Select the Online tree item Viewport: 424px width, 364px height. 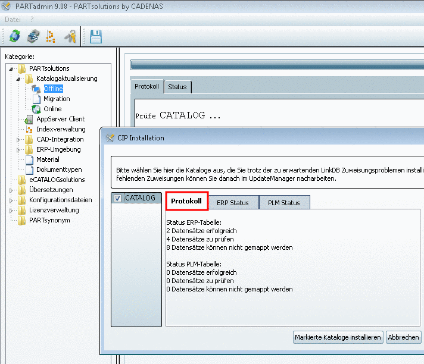coord(53,109)
